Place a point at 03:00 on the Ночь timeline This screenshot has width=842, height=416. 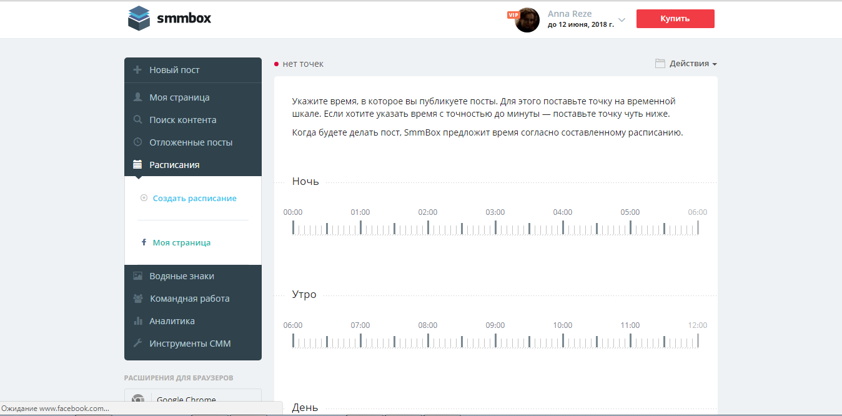click(x=495, y=227)
